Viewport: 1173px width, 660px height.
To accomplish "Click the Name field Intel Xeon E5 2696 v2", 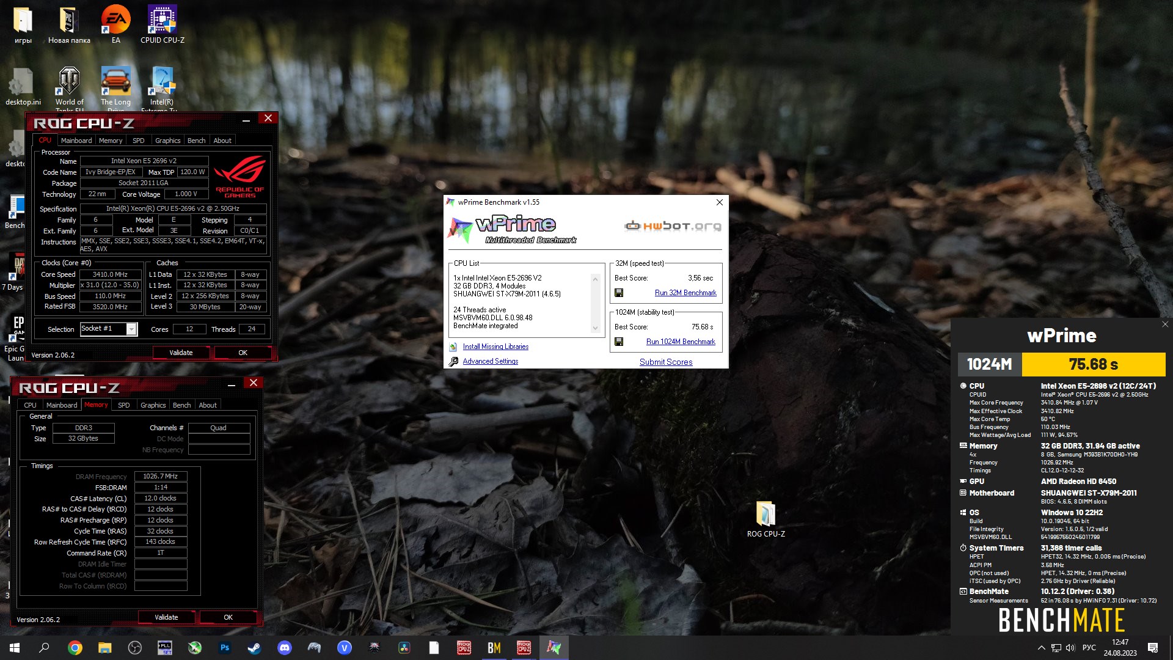I will tap(144, 161).
